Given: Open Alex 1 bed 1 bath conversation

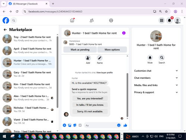Looking at the screenshot, I should coord(28,98).
